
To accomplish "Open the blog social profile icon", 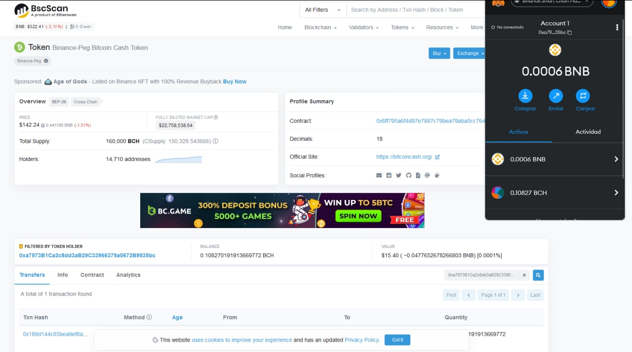I will [x=389, y=175].
